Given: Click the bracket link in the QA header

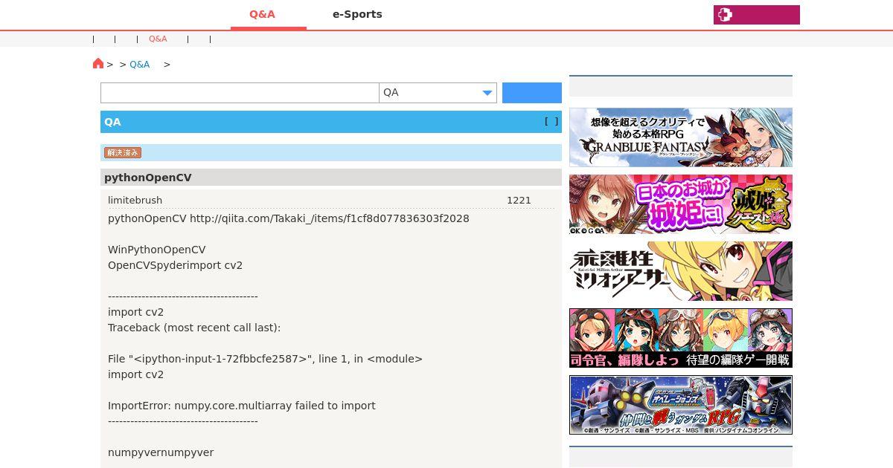Looking at the screenshot, I should 551,121.
